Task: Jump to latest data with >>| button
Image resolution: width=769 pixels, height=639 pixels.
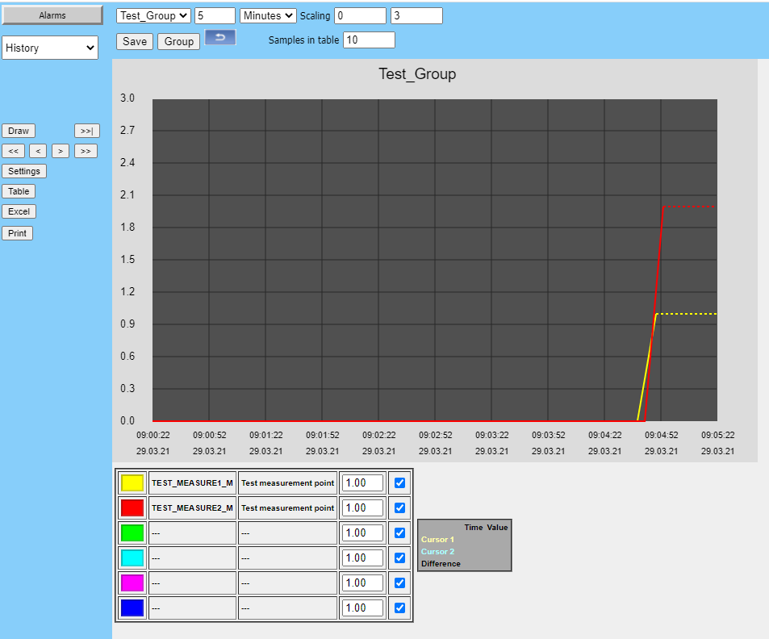Action: (87, 131)
